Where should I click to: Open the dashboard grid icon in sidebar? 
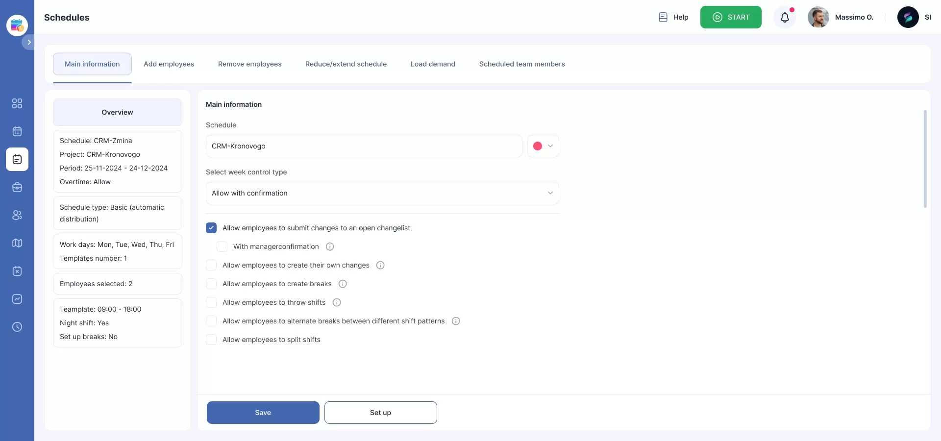pos(17,103)
